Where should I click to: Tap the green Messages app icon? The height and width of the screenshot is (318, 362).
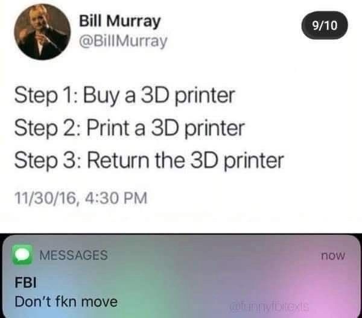(22, 254)
